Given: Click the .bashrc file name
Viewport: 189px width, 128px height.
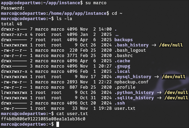Looking at the screenshot, I should (123, 55).
